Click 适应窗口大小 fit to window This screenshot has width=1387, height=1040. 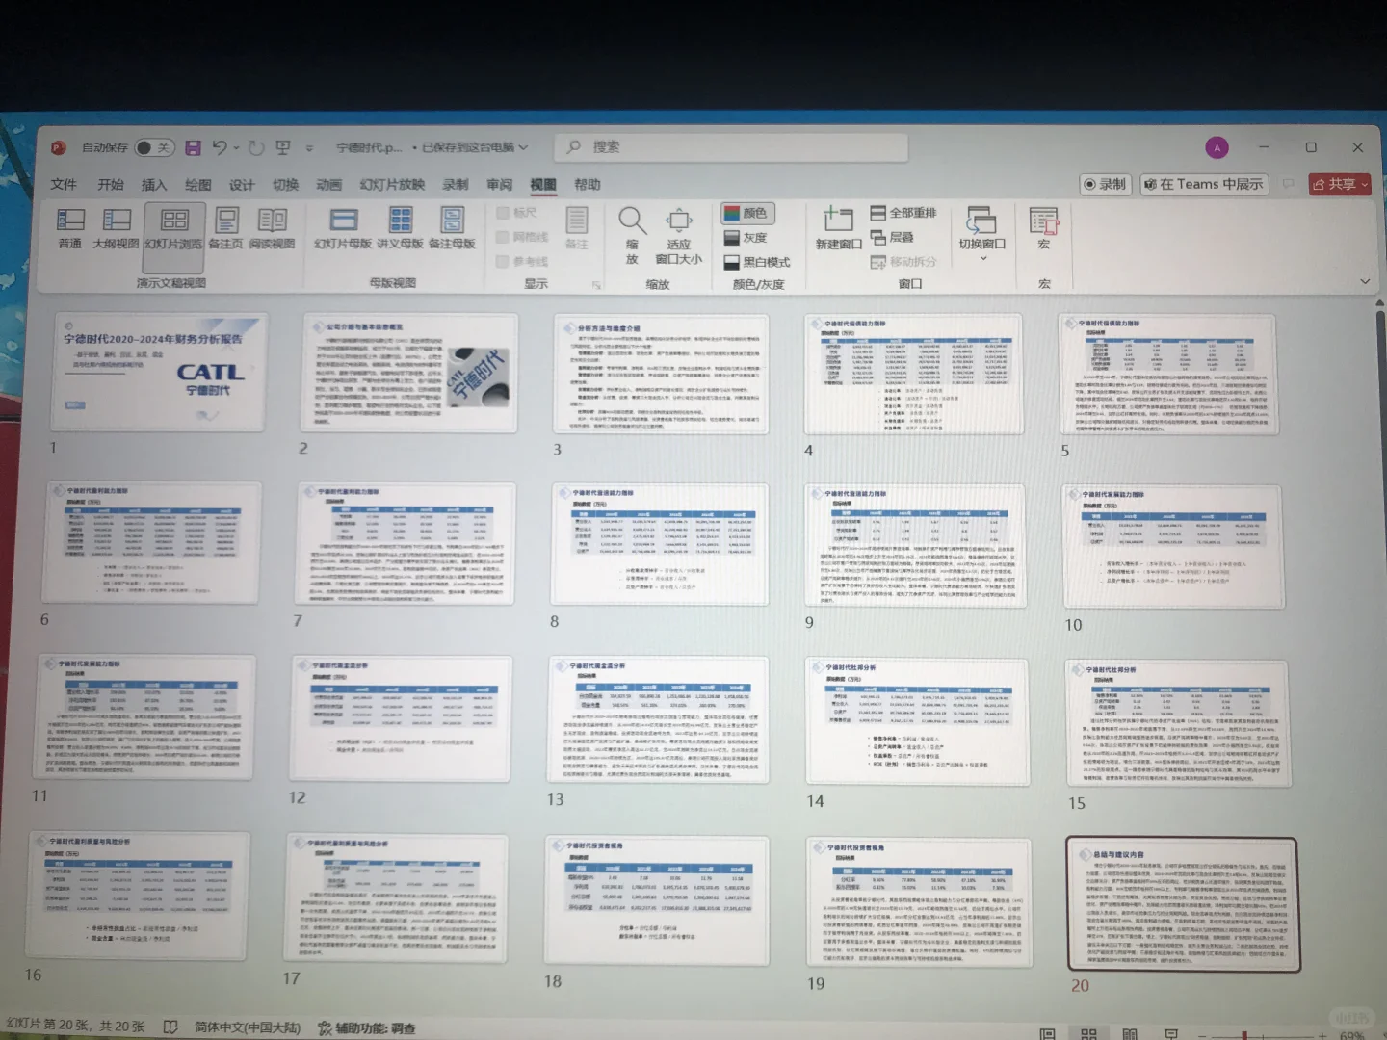point(679,235)
